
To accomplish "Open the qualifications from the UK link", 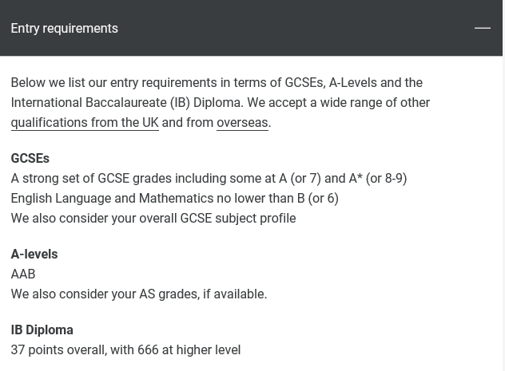I will tap(85, 123).
